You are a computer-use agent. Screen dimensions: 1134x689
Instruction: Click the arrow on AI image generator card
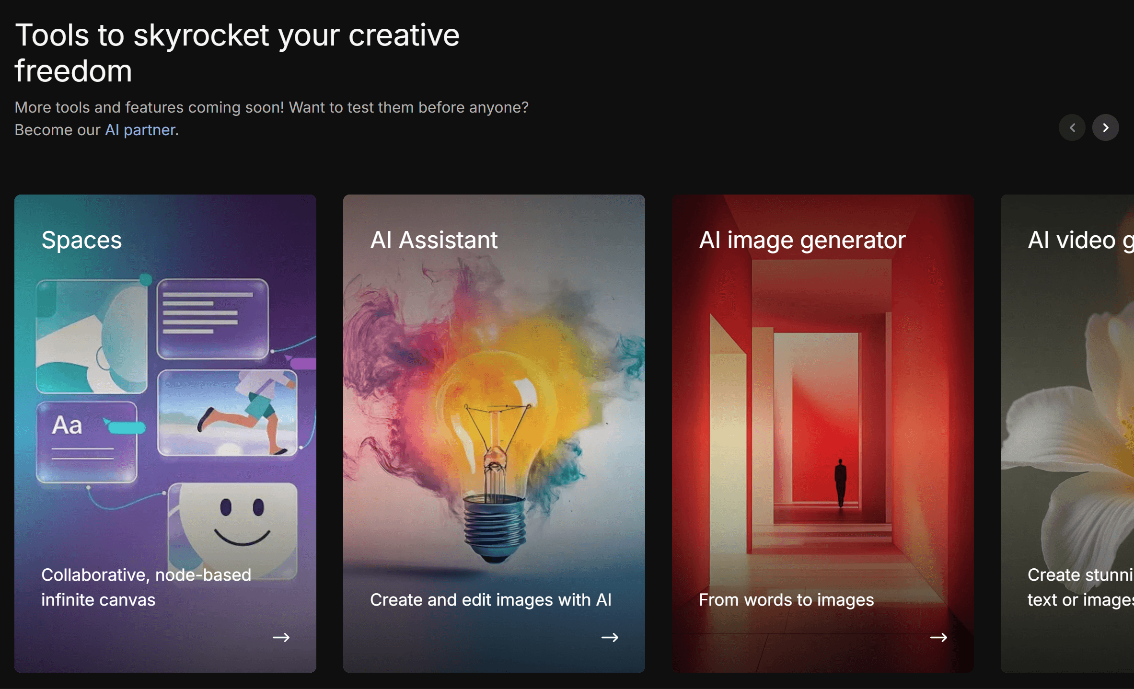[x=938, y=637]
